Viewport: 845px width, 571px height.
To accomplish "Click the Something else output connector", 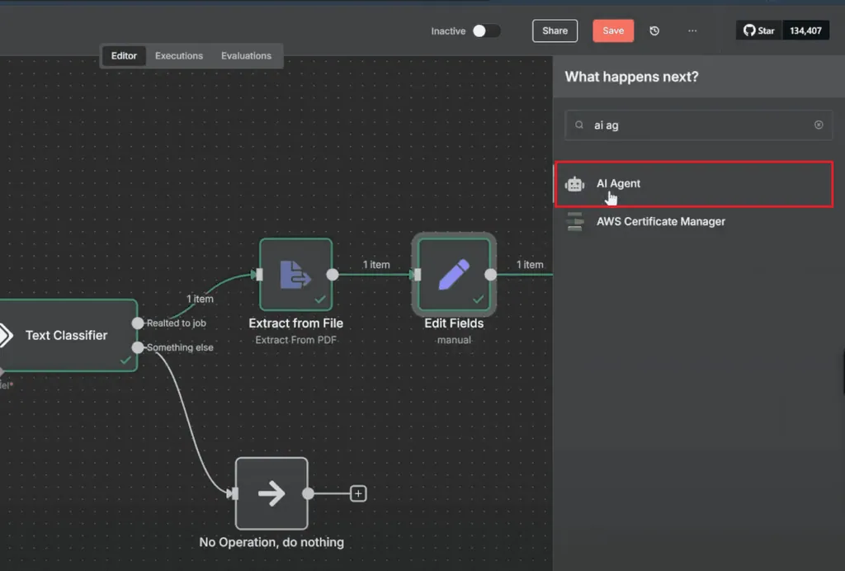I will coord(138,347).
